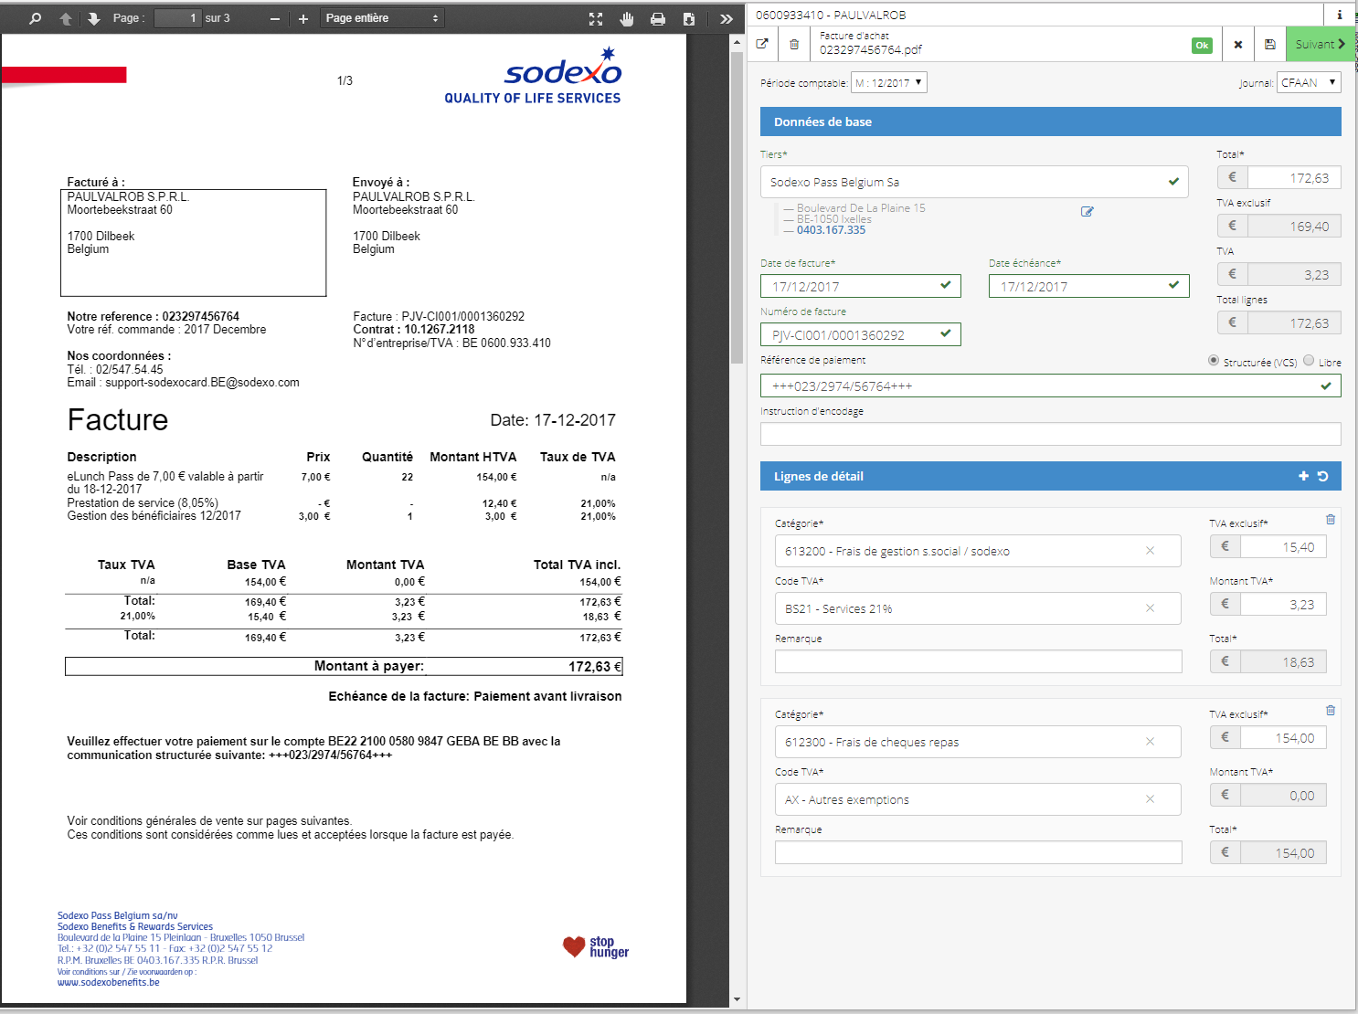Go to next PDF page arrow

94,18
